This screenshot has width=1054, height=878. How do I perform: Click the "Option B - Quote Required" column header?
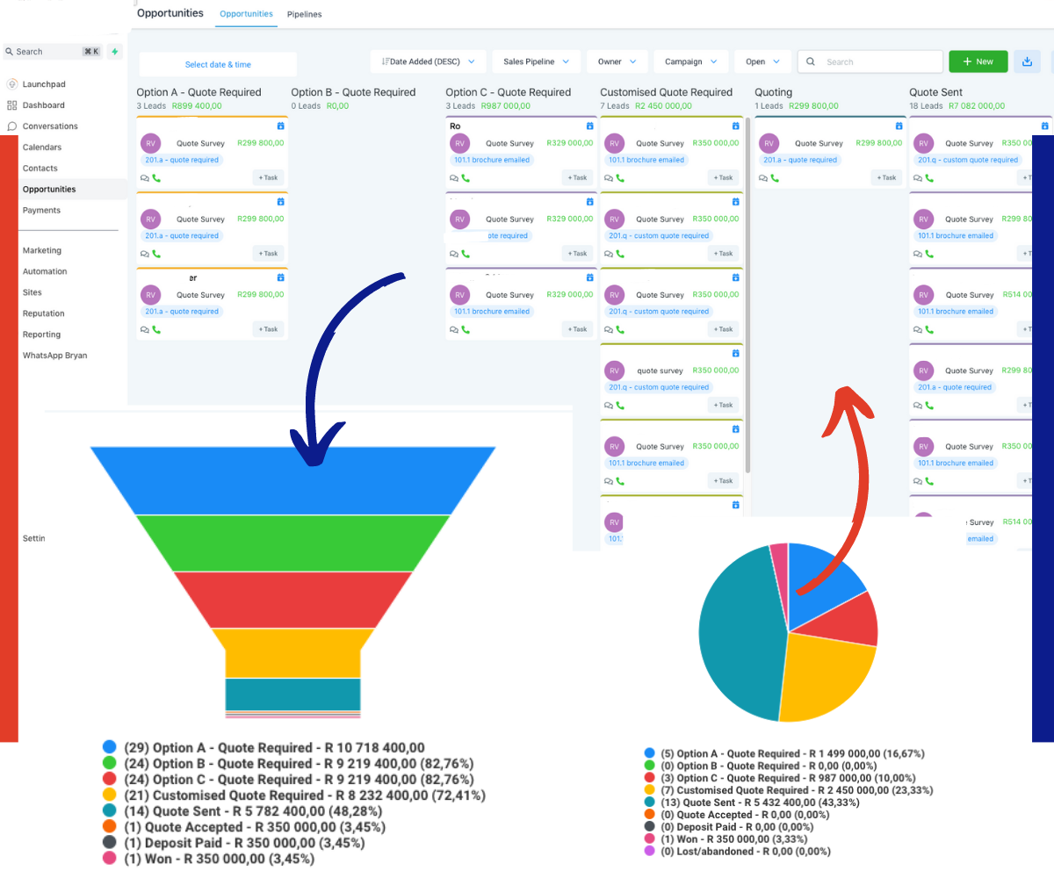pyautogui.click(x=353, y=92)
